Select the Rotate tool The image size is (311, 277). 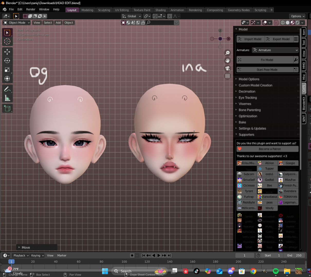(7, 61)
